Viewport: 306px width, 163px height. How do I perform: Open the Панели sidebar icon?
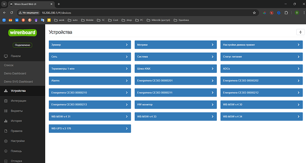point(6,56)
